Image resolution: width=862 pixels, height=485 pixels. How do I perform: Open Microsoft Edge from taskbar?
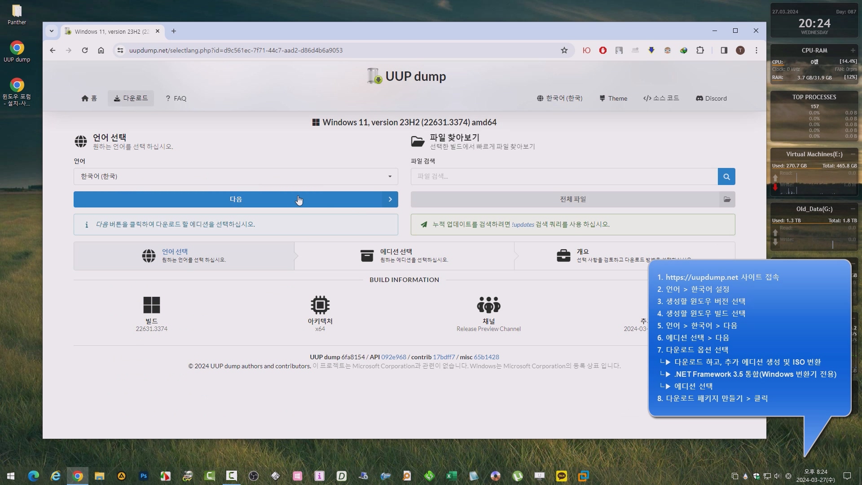coord(34,476)
